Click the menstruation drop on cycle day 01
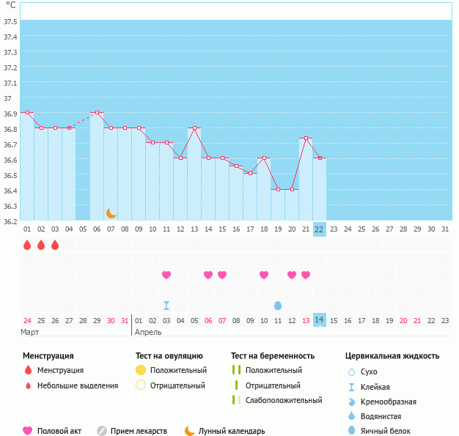459x436 pixels. click(27, 245)
